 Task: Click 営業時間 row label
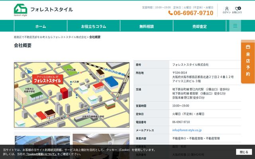tap(141, 106)
